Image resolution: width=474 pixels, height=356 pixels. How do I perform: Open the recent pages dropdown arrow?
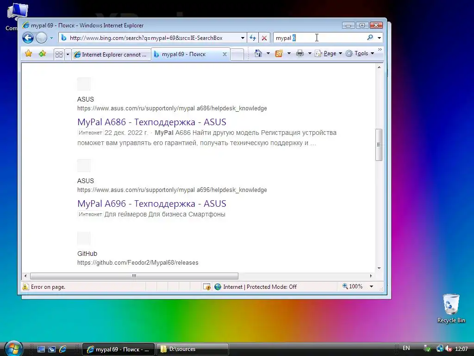(x=51, y=38)
